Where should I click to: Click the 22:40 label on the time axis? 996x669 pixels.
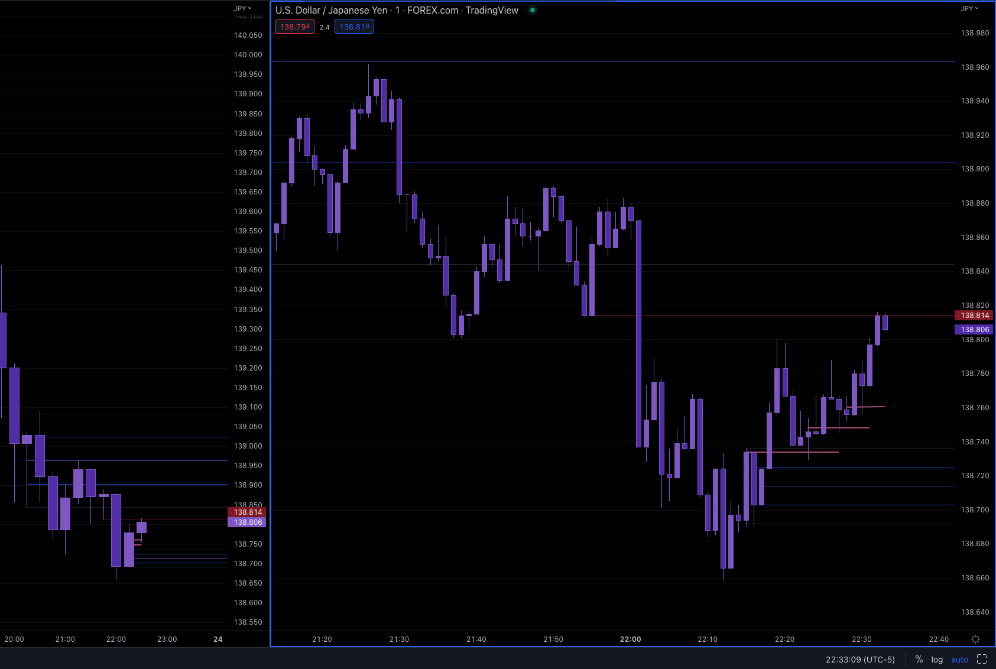[939, 639]
